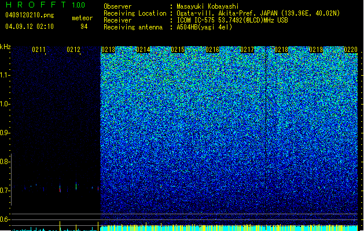
Task: Click the 0.7 kHz axis tick label
Action: point(5,191)
